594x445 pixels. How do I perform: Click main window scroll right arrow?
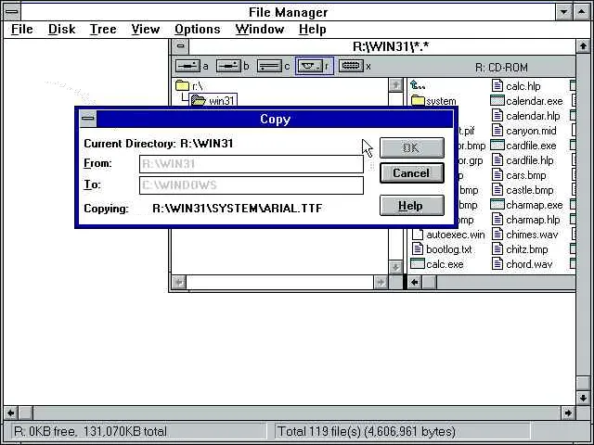pyautogui.click(x=568, y=413)
